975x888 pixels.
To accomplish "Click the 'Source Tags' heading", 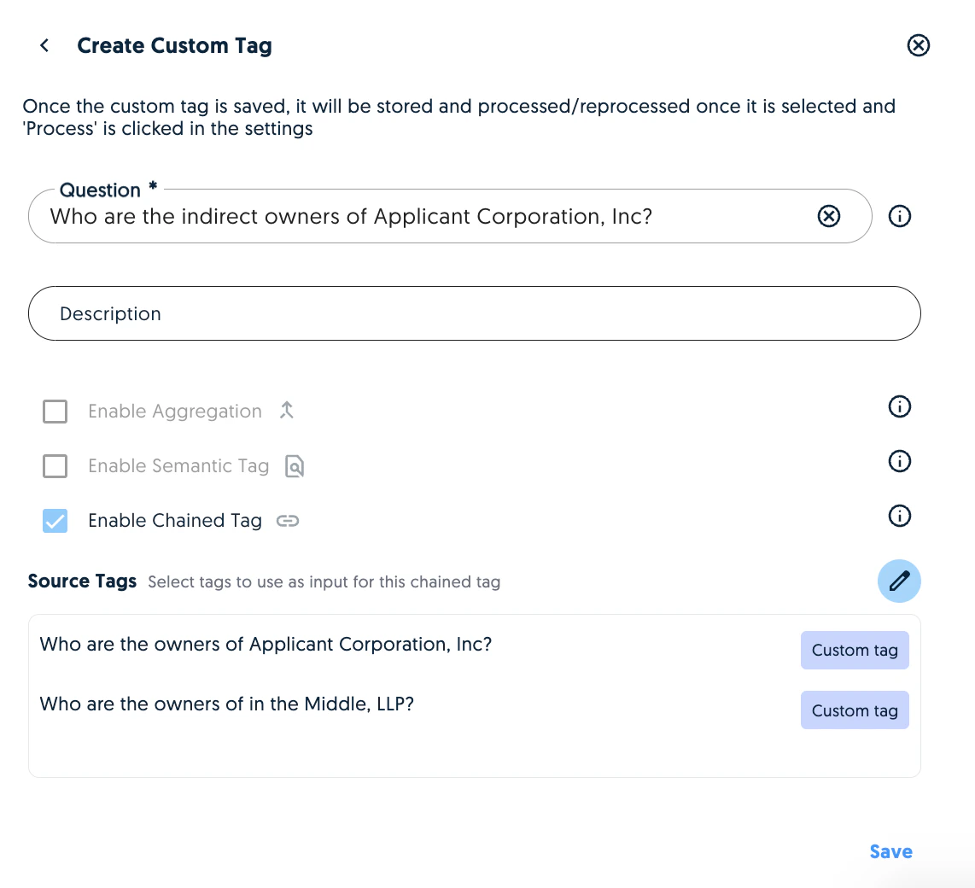I will click(82, 581).
